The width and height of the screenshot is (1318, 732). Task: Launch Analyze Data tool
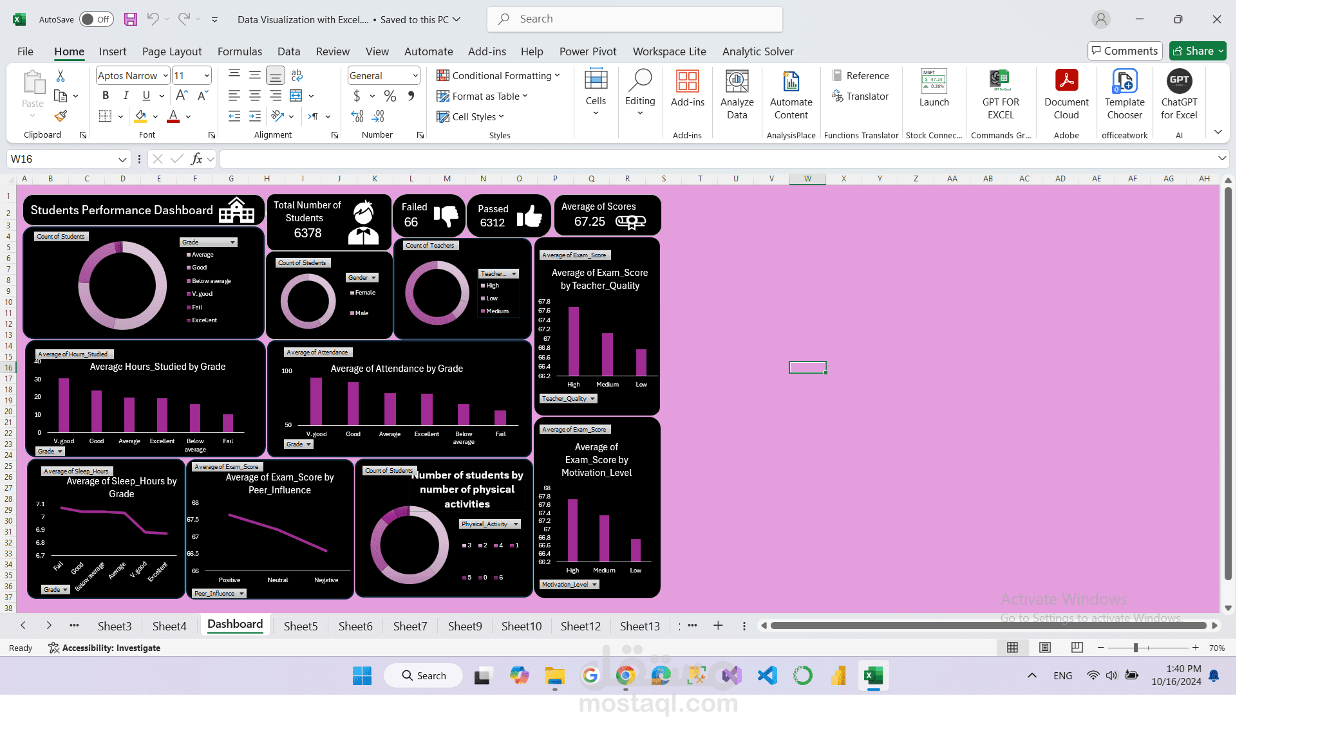click(737, 94)
